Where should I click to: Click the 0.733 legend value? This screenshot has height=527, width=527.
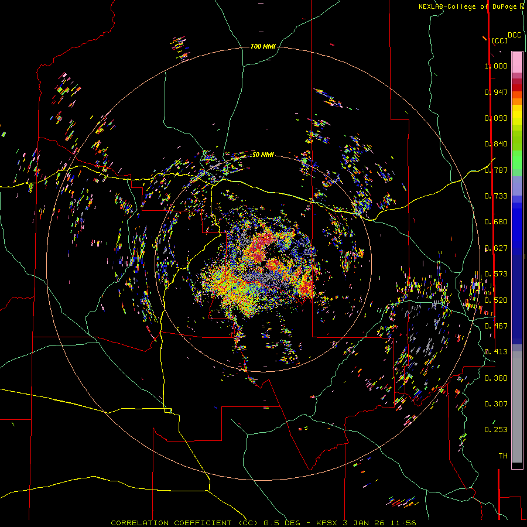[496, 196]
